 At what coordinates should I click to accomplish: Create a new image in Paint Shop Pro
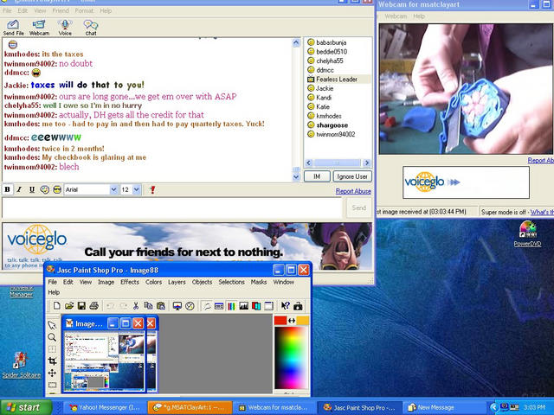pyautogui.click(x=56, y=306)
